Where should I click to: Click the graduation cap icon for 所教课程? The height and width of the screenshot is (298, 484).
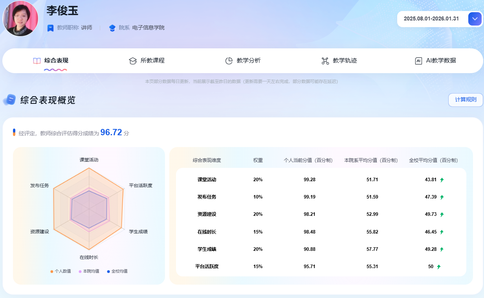(x=132, y=61)
